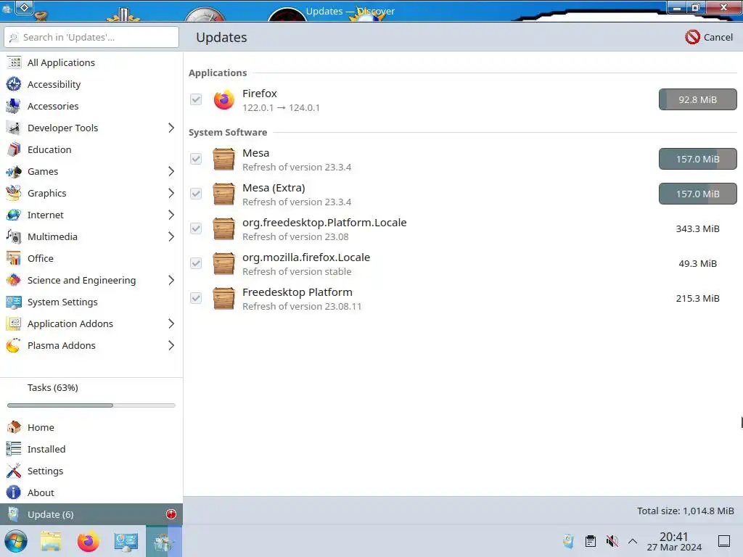Expand the Science and Engineering arrow
Image resolution: width=743 pixels, height=557 pixels.
(171, 281)
